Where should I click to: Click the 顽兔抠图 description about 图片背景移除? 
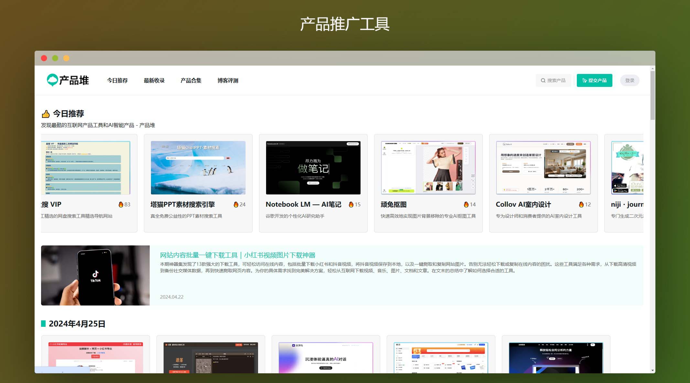coord(428,216)
